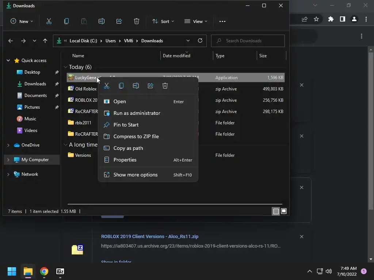The height and width of the screenshot is (280, 374).
Task: Click the Search Downloads field
Action: click(248, 41)
